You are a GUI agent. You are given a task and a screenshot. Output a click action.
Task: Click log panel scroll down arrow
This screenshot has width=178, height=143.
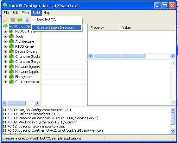(x=173, y=131)
